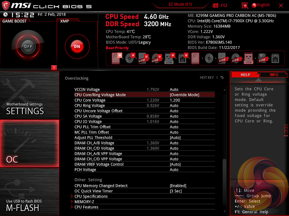The image size is (289, 216).
Task: Click the Boot Priority heading
Action: pyautogui.click(x=117, y=48)
